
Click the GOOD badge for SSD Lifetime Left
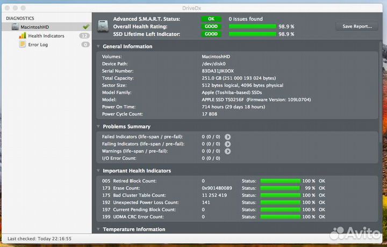[211, 34]
